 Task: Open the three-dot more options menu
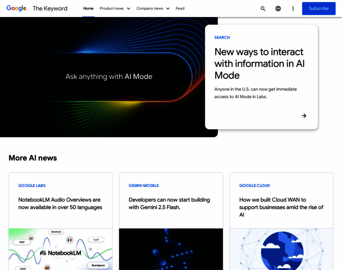pyautogui.click(x=293, y=9)
